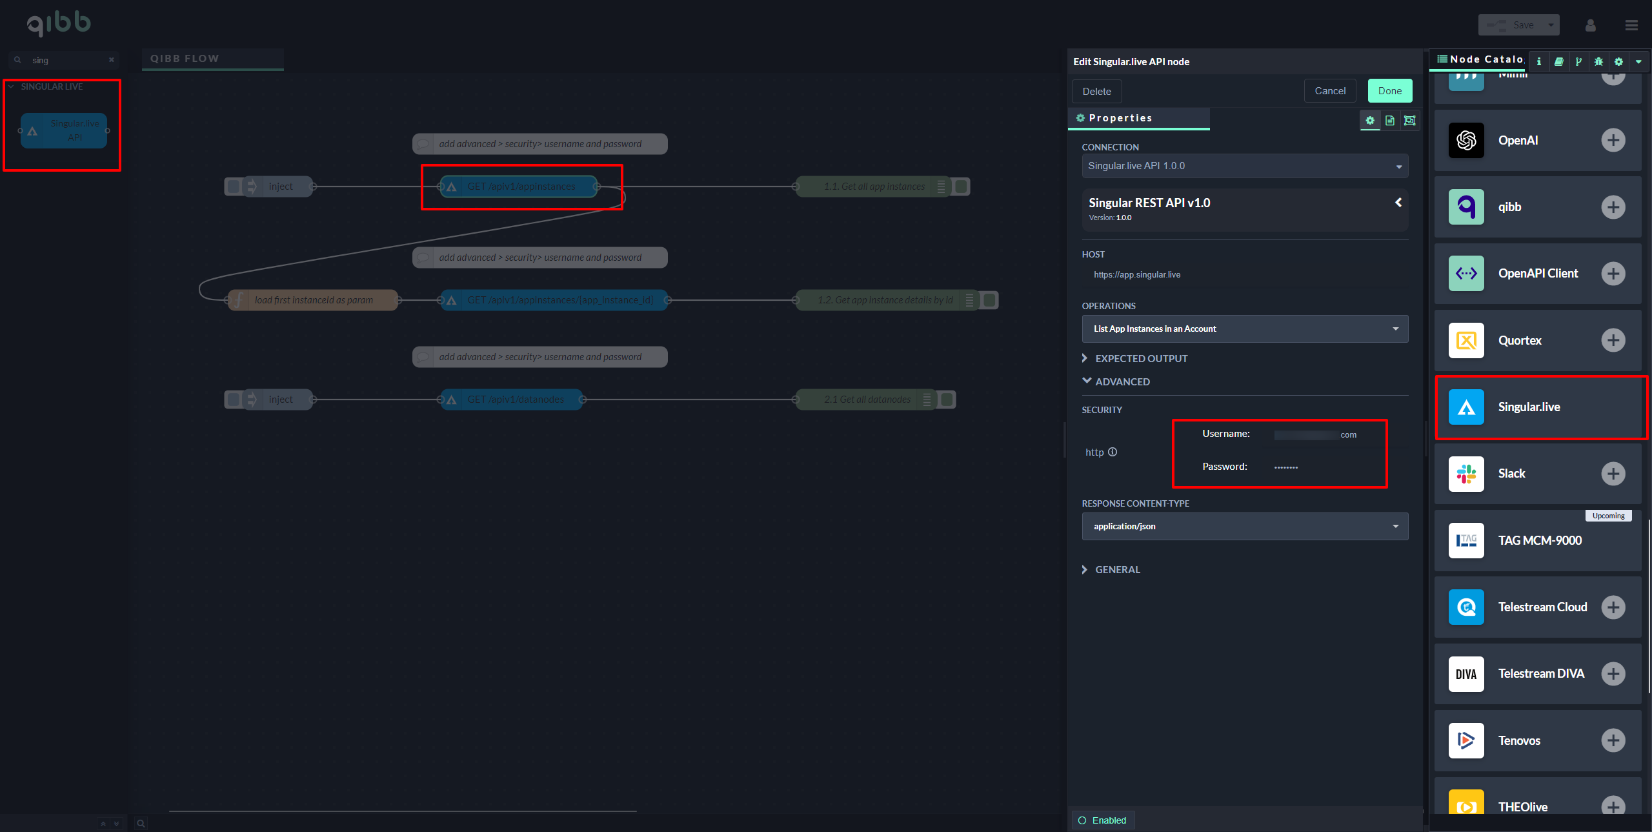1652x832 pixels.
Task: Click the Done button
Action: pyautogui.click(x=1389, y=91)
